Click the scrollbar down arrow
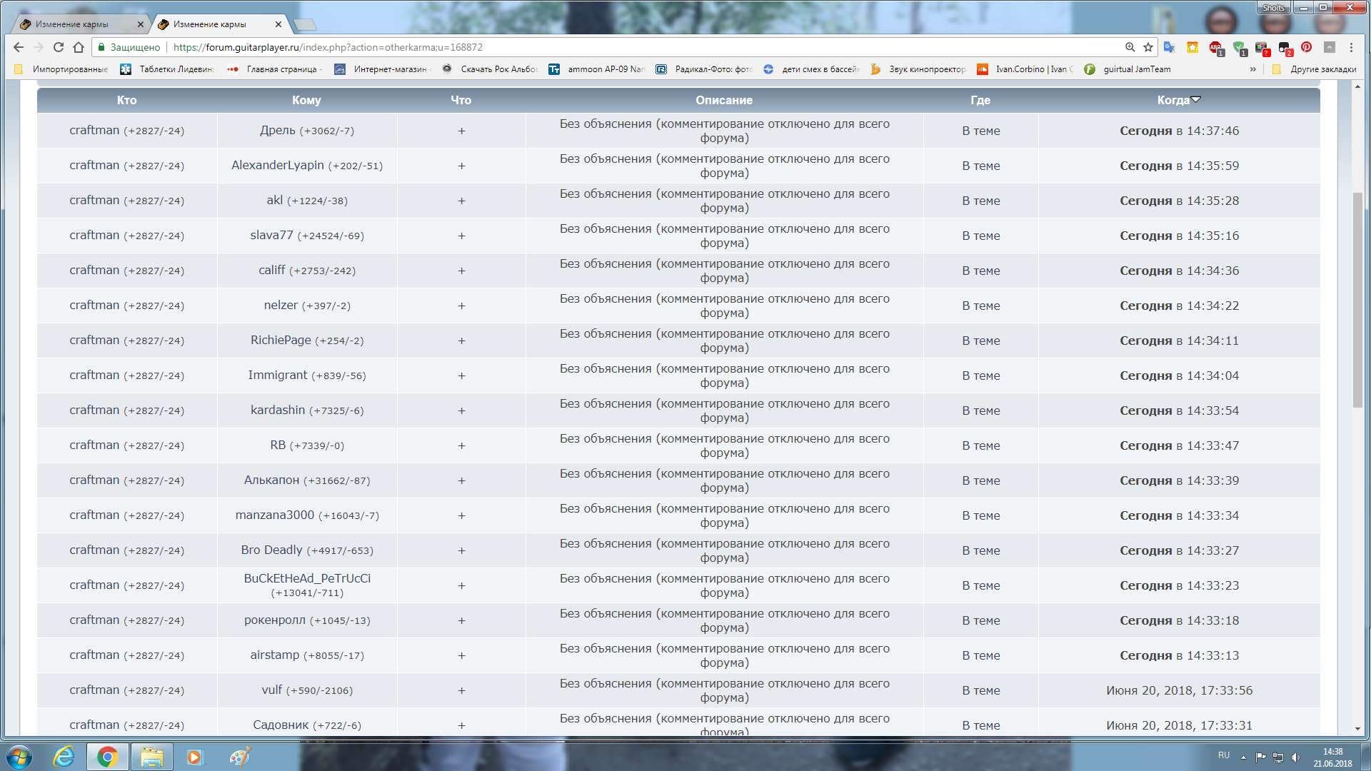Viewport: 1371px width, 771px height. click(1357, 729)
